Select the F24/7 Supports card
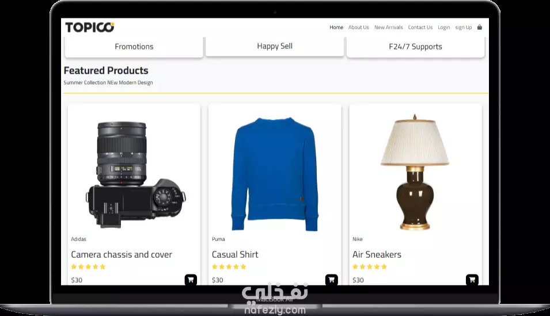 (416, 47)
